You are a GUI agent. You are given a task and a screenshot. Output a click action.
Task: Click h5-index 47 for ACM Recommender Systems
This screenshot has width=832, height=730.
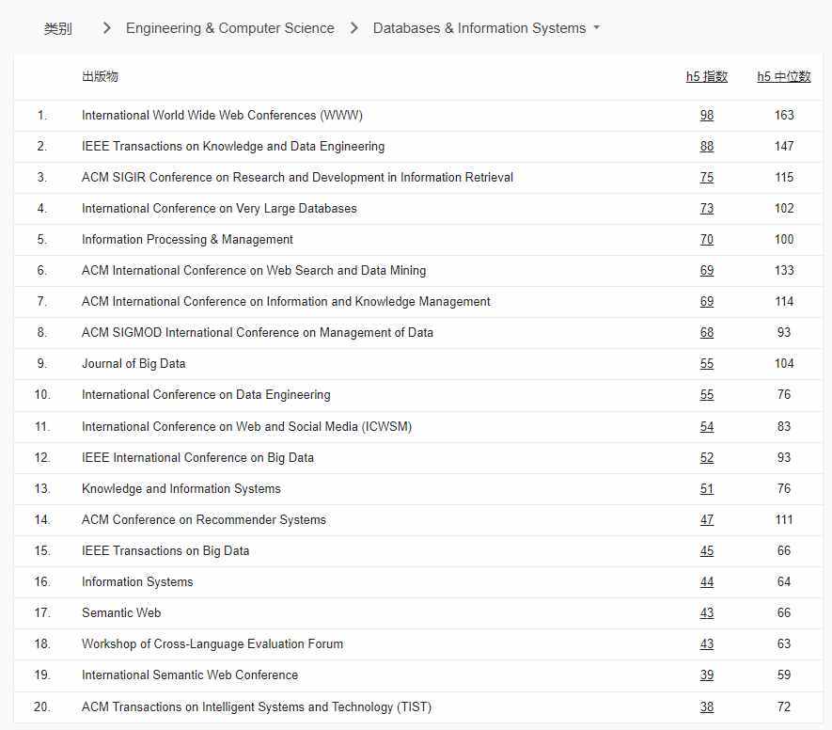pos(706,519)
